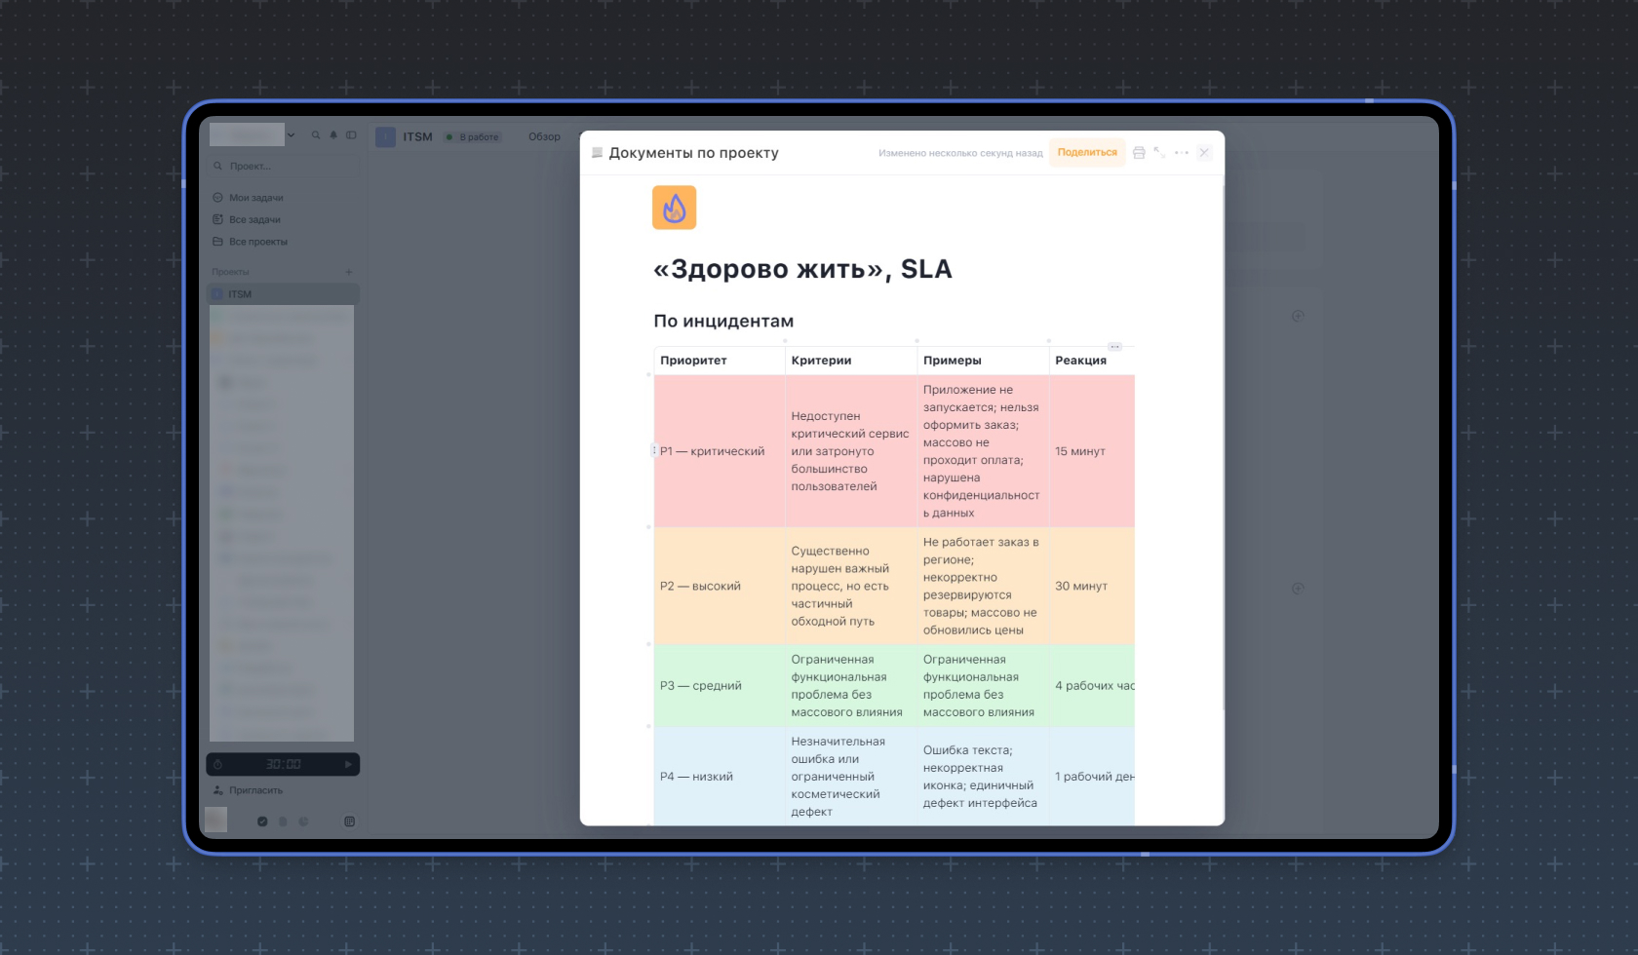
Task: Click the Не работает заказ в регионе cell
Action: click(983, 586)
